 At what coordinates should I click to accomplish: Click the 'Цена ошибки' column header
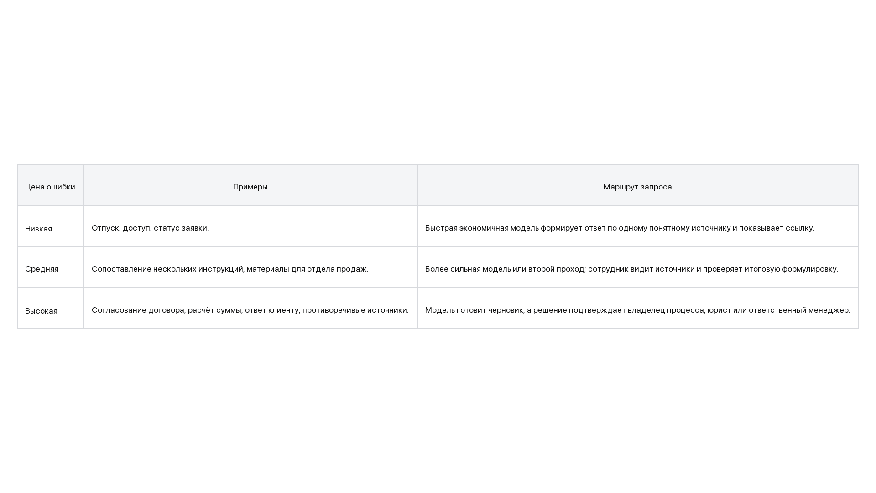coord(50,185)
